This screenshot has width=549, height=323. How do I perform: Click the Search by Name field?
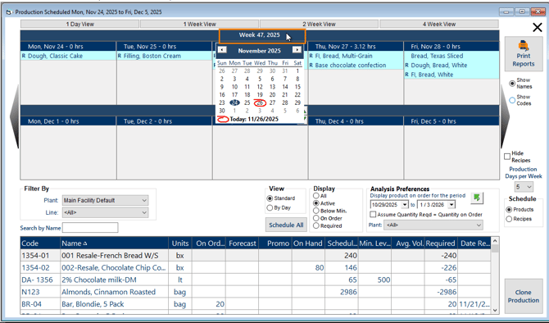[x=90, y=228]
